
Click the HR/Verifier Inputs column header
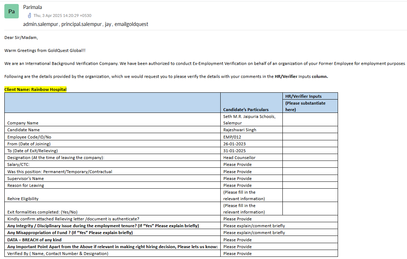pos(303,96)
